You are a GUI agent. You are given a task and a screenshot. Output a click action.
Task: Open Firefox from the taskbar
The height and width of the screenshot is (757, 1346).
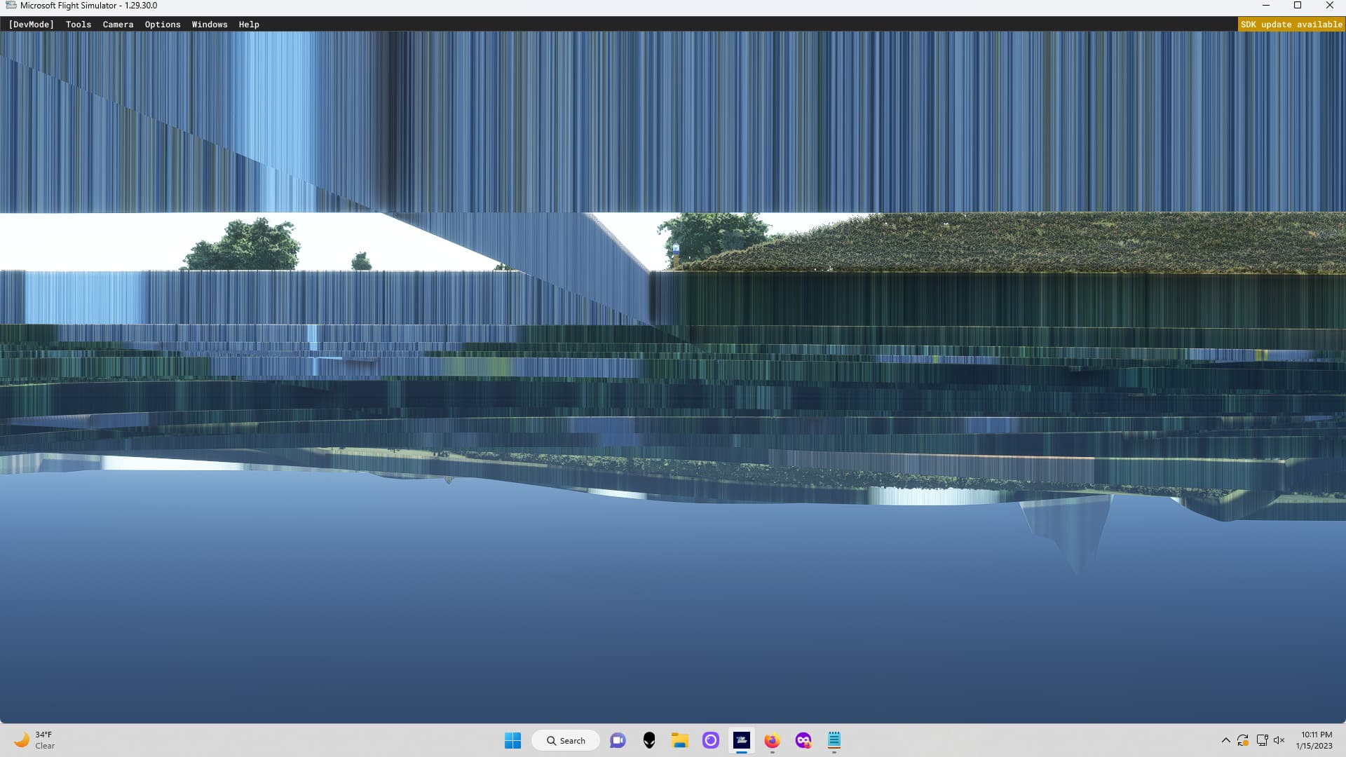772,740
